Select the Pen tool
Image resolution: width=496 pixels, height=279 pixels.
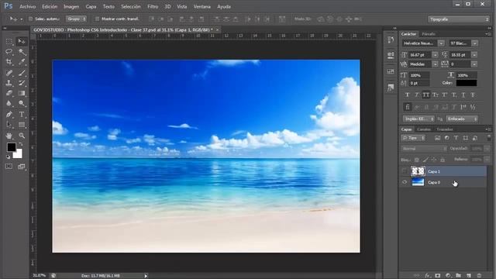pyautogui.click(x=9, y=115)
